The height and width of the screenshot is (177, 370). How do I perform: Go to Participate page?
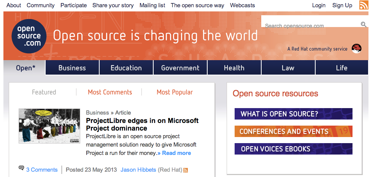[x=74, y=5]
